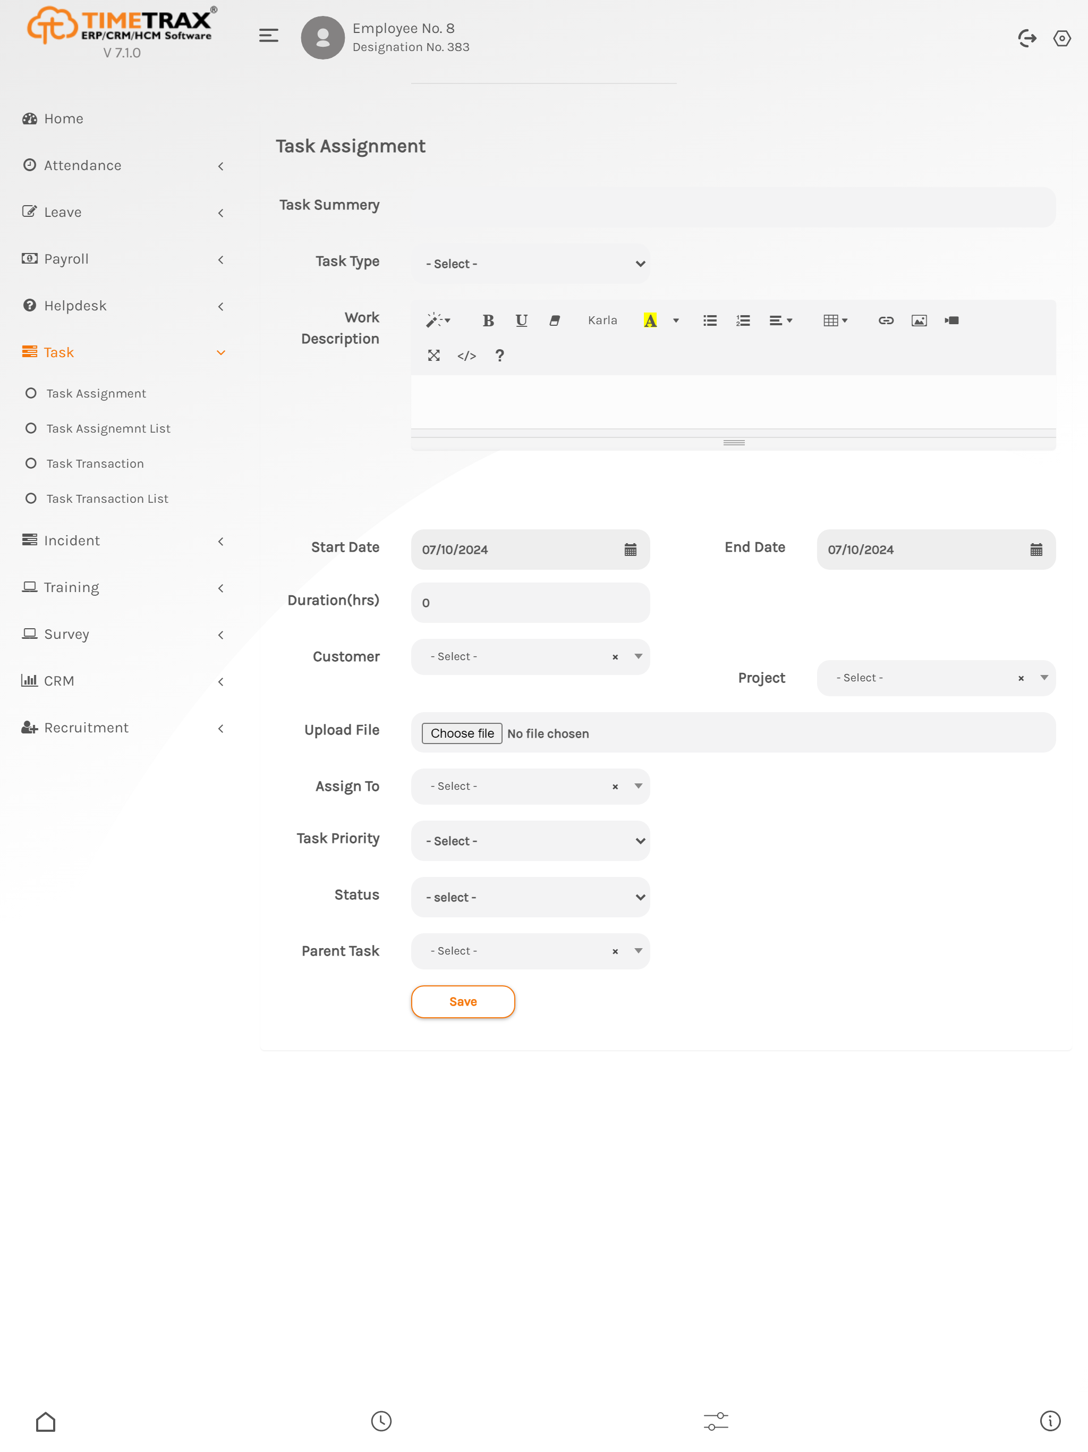This screenshot has width=1088, height=1452.
Task: Expand the Survey sidebar menu
Action: coord(123,634)
